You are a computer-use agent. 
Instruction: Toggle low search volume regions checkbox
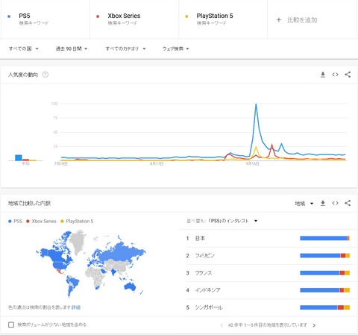[x=11, y=325]
